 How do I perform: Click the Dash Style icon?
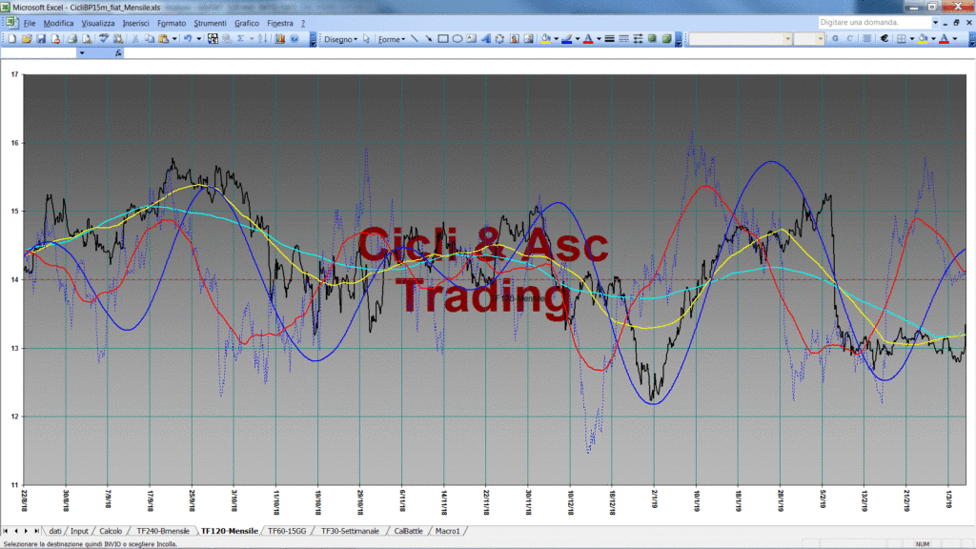623,38
